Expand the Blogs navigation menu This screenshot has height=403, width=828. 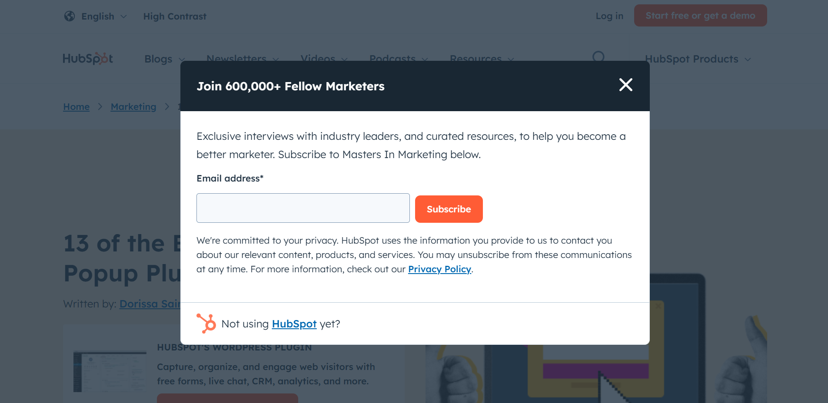[x=164, y=59]
